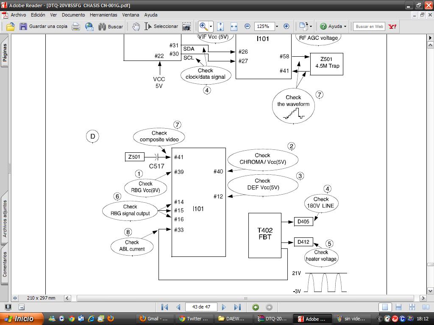Click the rotate page icon

[303, 26]
